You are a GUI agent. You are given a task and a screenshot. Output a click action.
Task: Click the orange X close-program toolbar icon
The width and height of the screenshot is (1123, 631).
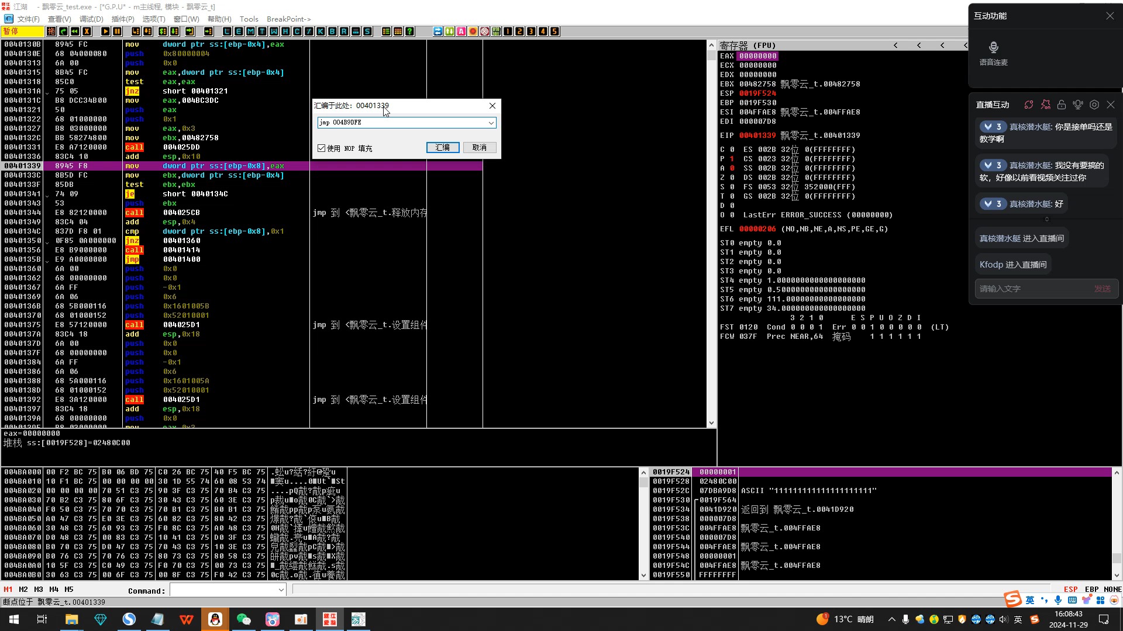click(87, 32)
